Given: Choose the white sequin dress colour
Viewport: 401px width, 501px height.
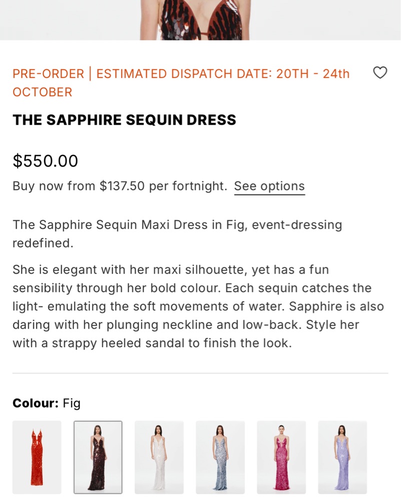Looking at the screenshot, I should 159,457.
